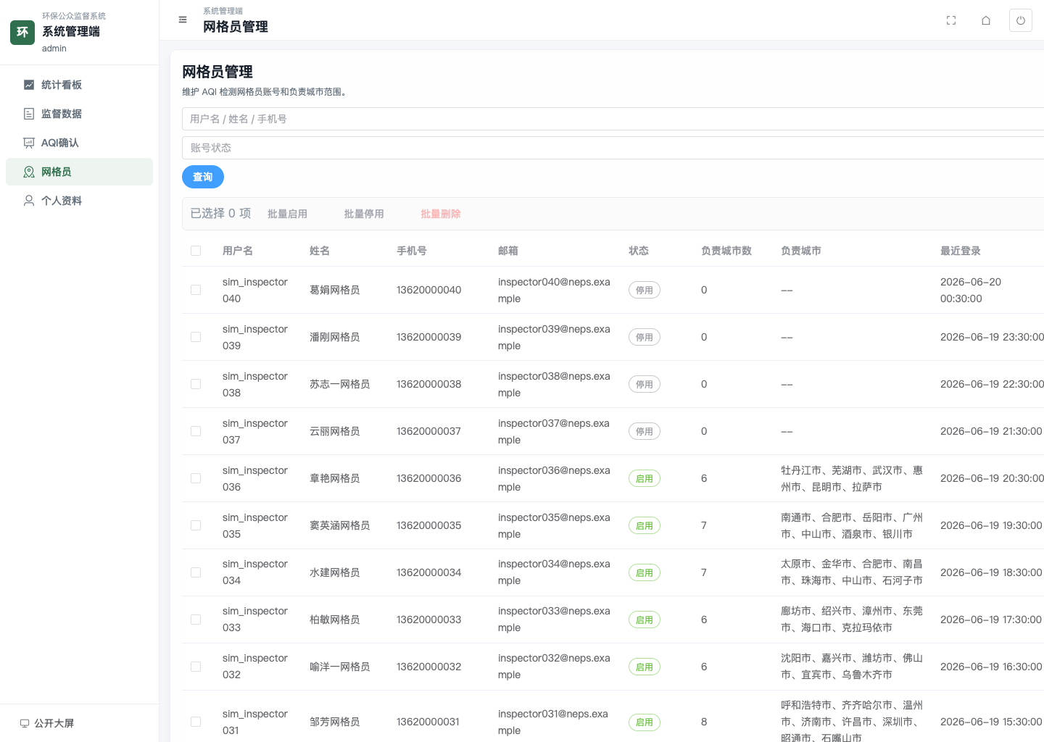
Task: Open 个人资料 menu item
Action: pos(80,201)
